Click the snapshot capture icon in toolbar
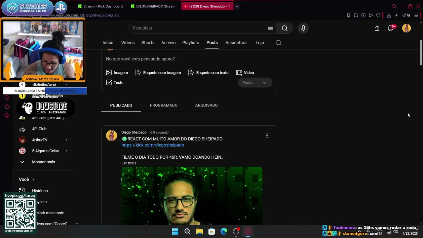423x238 pixels. pyautogui.click(x=356, y=15)
